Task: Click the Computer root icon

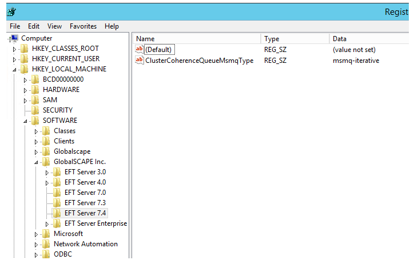Action: (13, 38)
